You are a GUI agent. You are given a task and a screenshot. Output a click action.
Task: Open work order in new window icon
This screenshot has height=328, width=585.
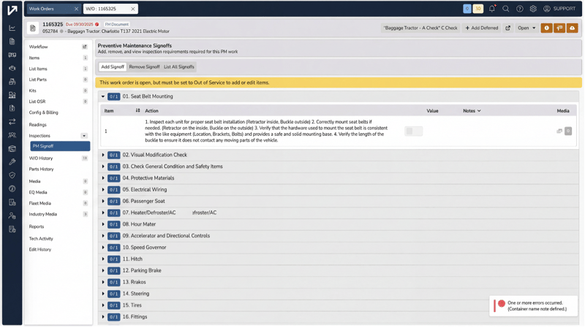(x=507, y=28)
